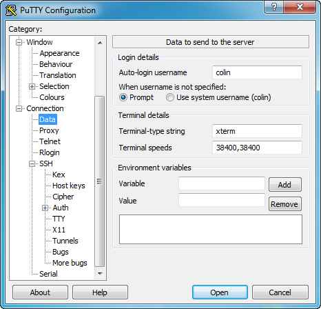Image resolution: width=321 pixels, height=309 pixels.
Task: Collapse the SSH tree node
Action: pyautogui.click(x=32, y=163)
